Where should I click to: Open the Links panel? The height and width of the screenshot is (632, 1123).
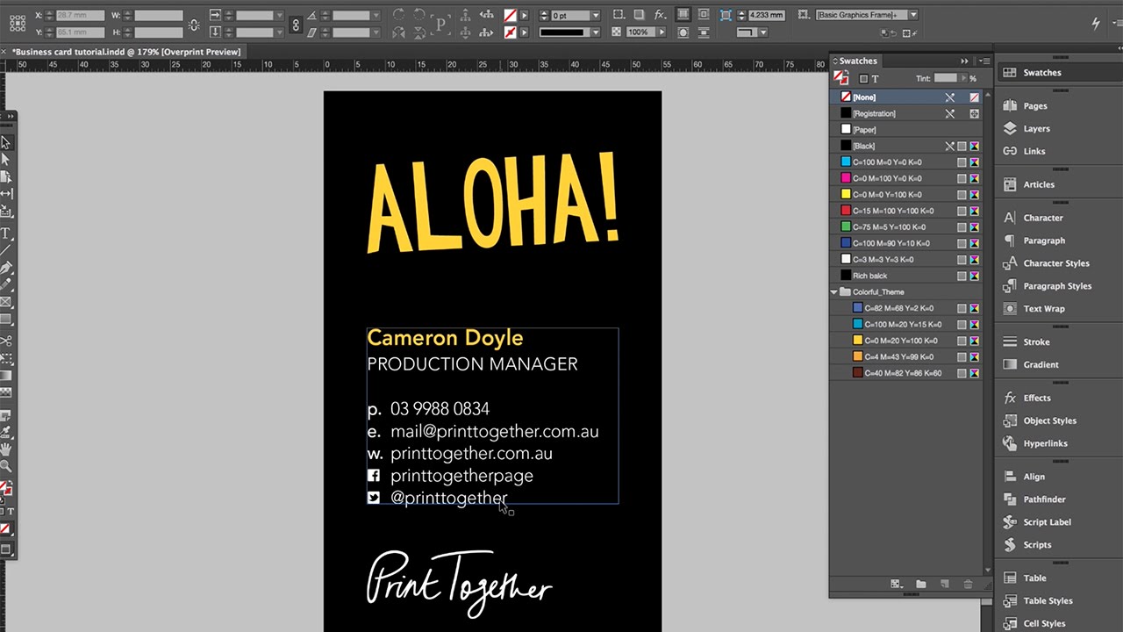[x=1034, y=152]
